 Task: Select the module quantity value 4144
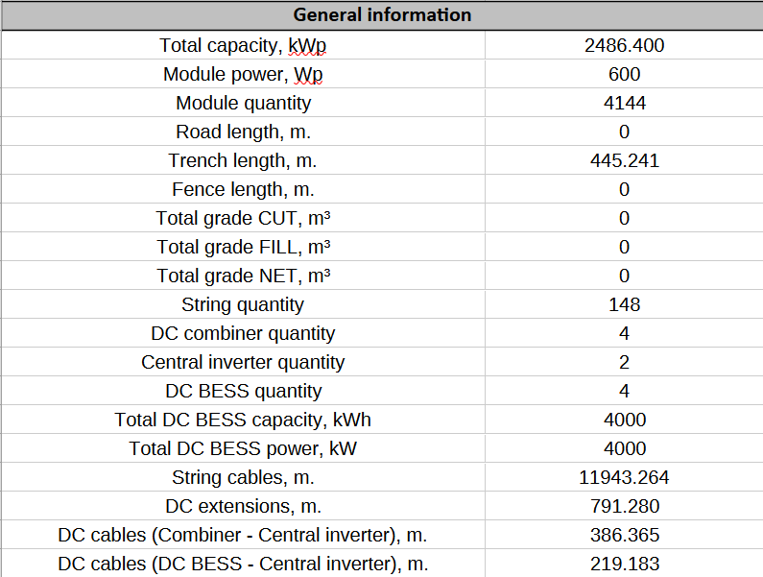coord(625,103)
